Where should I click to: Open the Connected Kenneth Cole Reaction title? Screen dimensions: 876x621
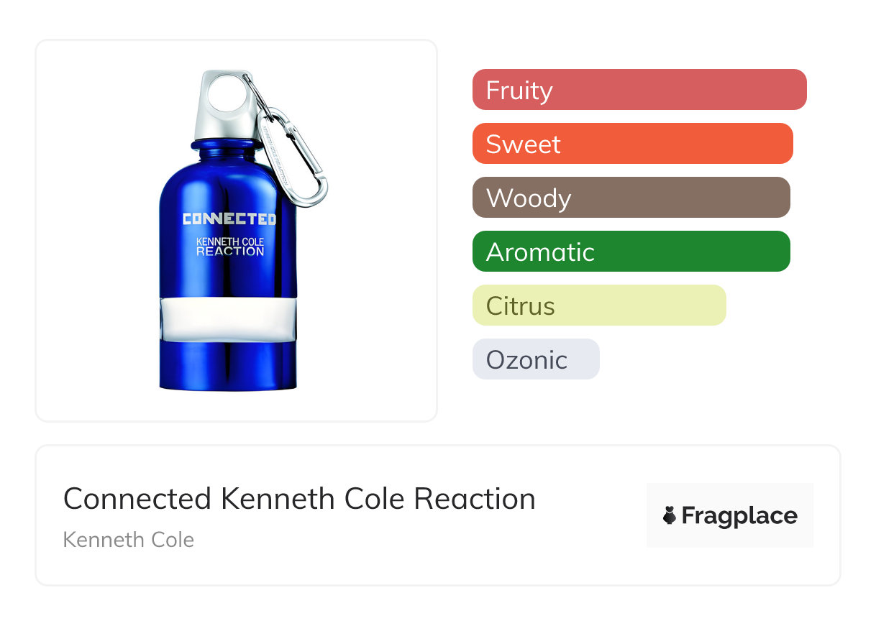coord(299,499)
